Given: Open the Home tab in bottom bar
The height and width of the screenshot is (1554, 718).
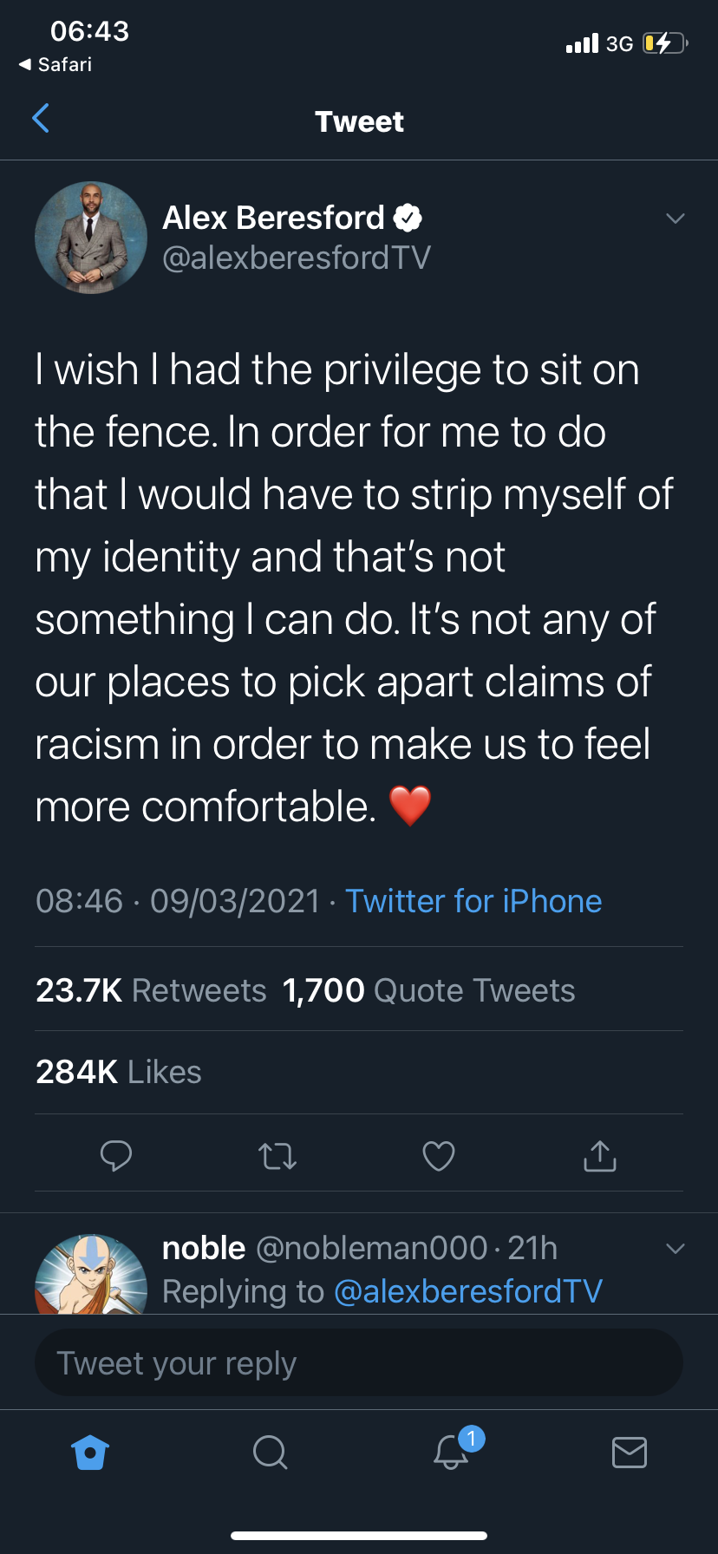Looking at the screenshot, I should tap(90, 1452).
